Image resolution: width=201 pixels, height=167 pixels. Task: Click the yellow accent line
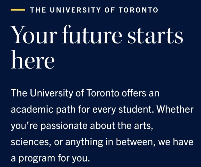[x=18, y=10]
